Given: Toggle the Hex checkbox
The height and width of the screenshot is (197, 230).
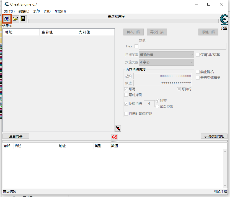Looking at the screenshot, I should coord(136,46).
